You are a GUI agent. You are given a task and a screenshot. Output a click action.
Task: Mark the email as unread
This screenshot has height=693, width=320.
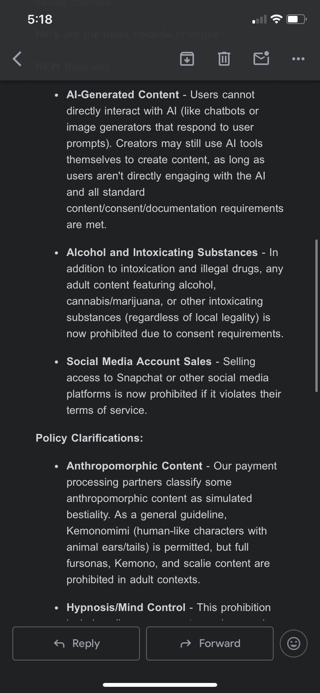(261, 58)
